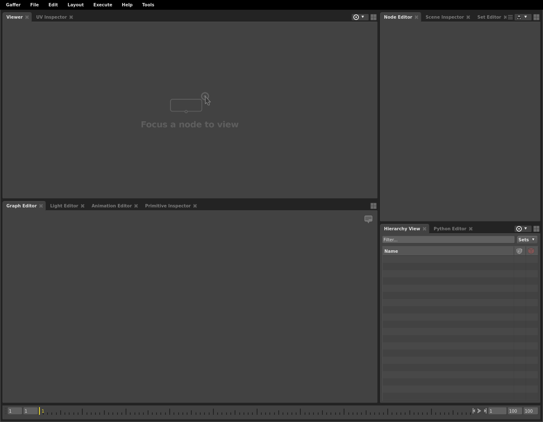Switch to the Python Editor tab
Screen dimensions: 543x422
click(450, 229)
